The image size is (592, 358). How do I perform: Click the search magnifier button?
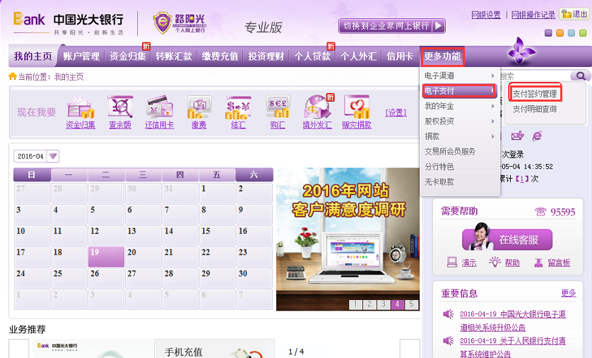[x=581, y=76]
